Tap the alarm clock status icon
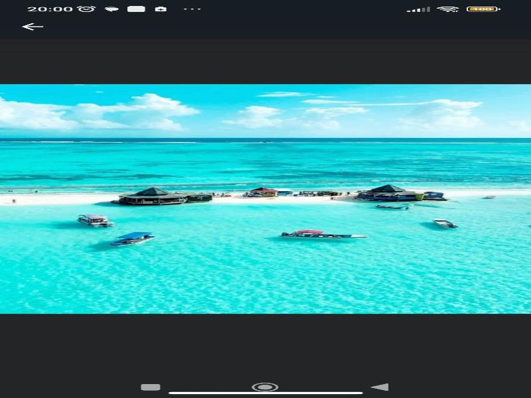Image resolution: width=531 pixels, height=398 pixels. [86, 9]
